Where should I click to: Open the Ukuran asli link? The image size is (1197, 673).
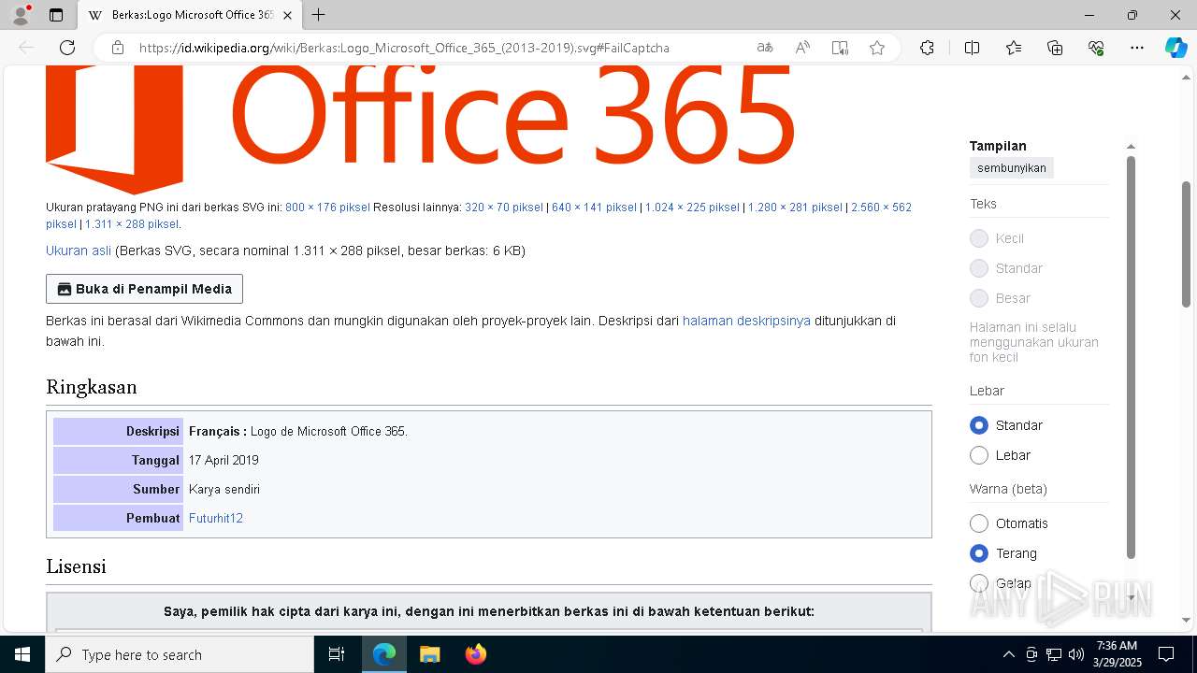coord(79,251)
